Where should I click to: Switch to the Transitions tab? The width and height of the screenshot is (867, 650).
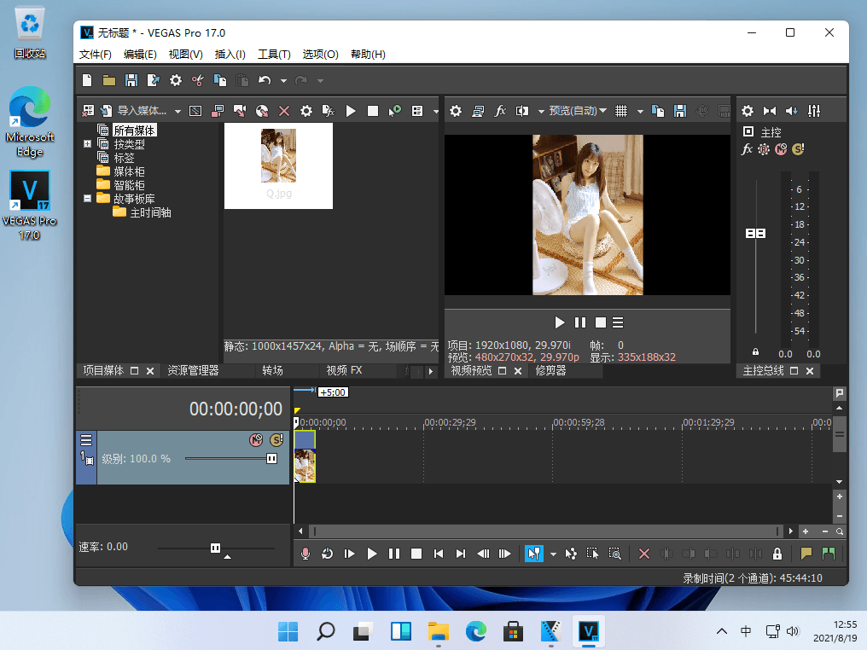pyautogui.click(x=272, y=370)
